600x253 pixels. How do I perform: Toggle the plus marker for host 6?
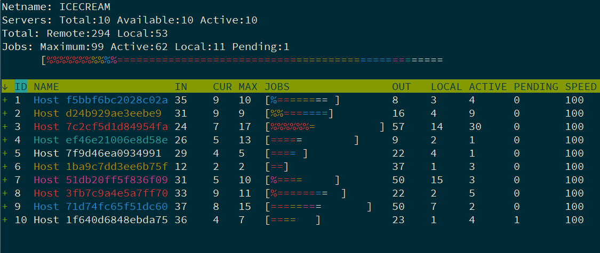(x=5, y=167)
